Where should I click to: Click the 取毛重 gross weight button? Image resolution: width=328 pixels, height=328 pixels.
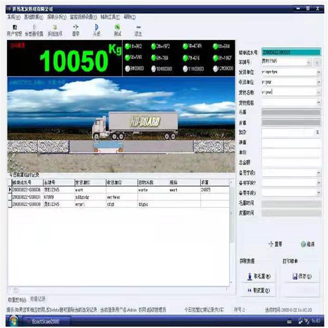pyautogui.click(x=258, y=276)
